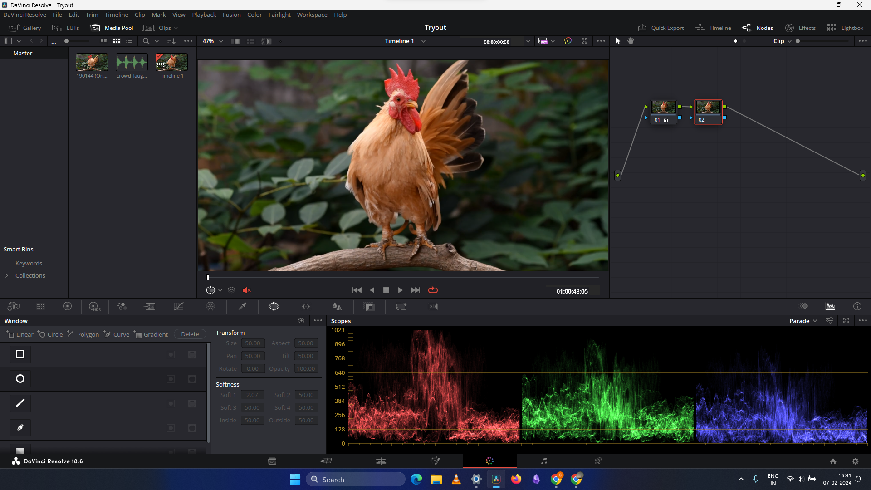Click the viewer scrub bar playhead
The image size is (871, 490).
pyautogui.click(x=208, y=277)
